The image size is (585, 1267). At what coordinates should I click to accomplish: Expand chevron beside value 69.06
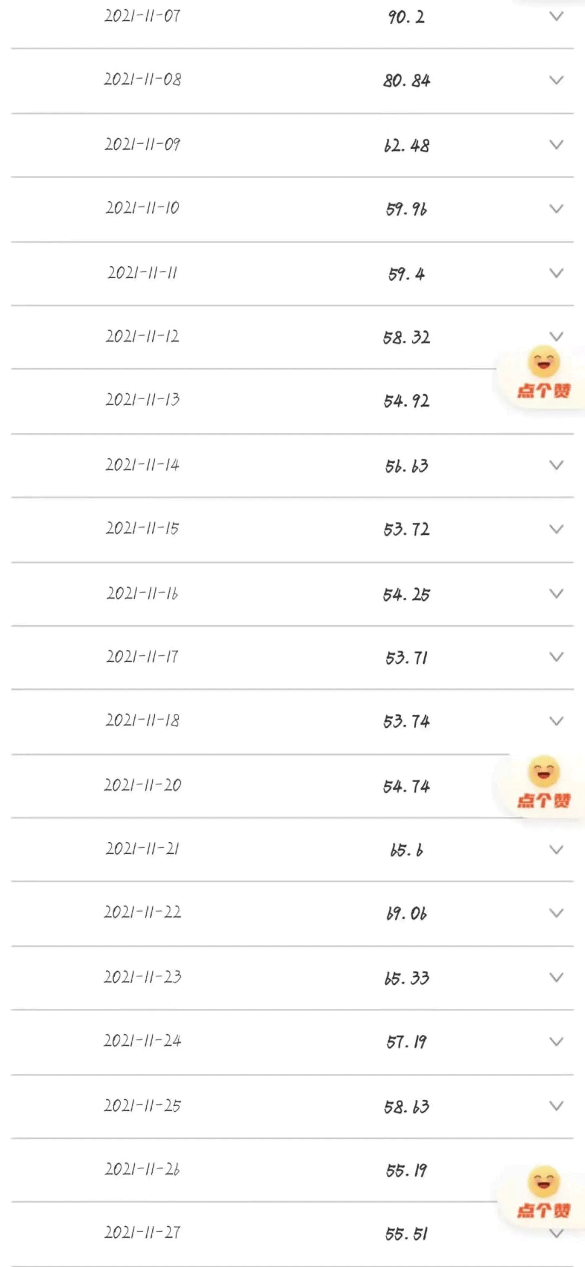(556, 913)
